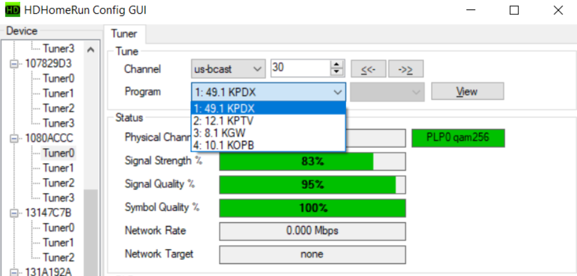Scan to next channel with ->> button
This screenshot has height=276, width=577.
pos(406,69)
